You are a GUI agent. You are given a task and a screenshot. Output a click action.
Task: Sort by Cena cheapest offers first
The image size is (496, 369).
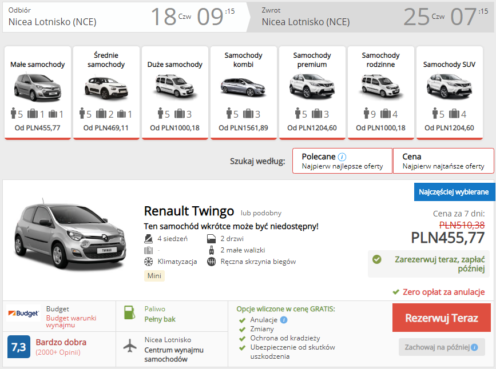pos(443,161)
